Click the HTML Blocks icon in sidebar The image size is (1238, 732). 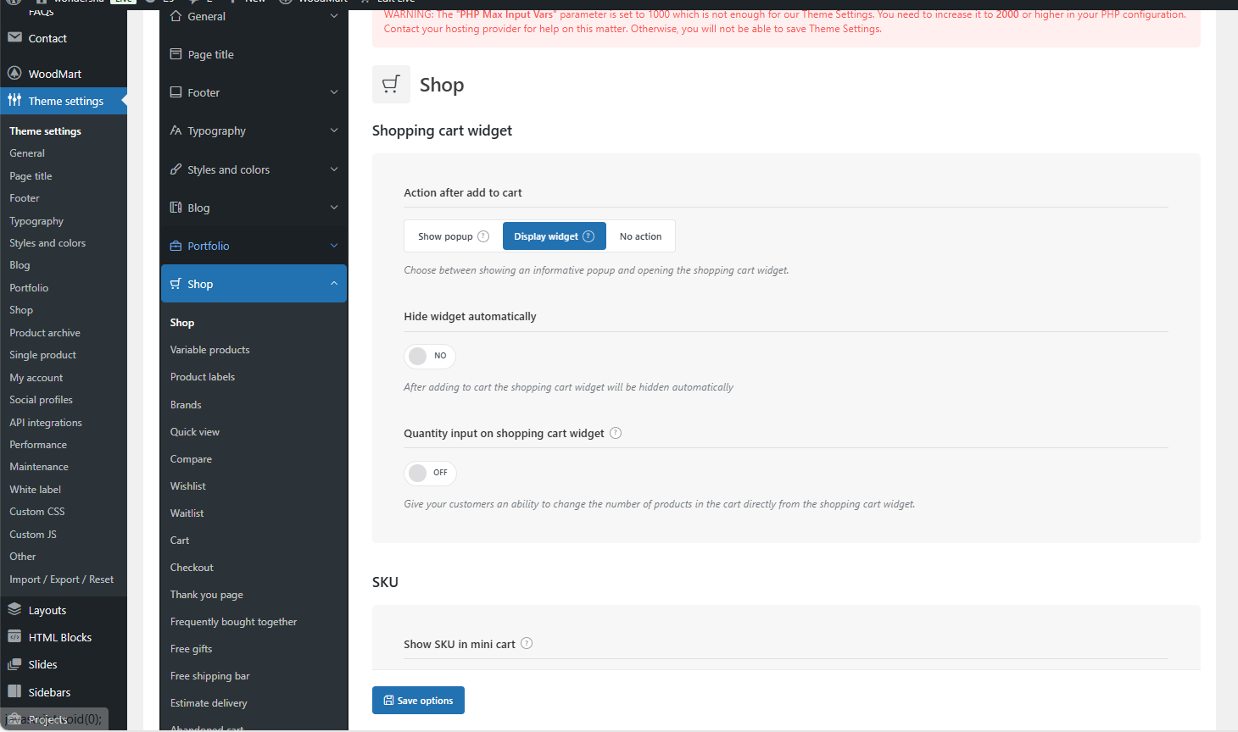[14, 636]
